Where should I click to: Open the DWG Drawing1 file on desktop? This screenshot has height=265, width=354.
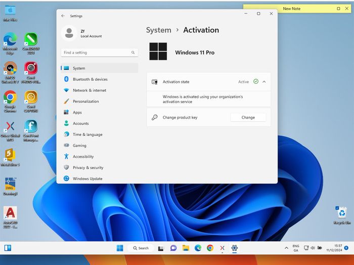tap(10, 186)
